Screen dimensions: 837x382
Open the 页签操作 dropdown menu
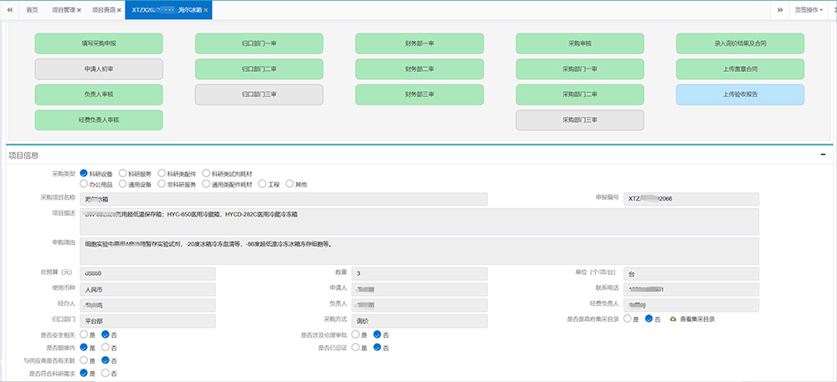coord(809,10)
